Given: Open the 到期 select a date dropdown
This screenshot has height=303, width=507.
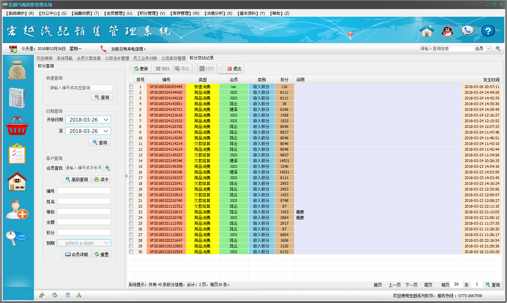Looking at the screenshot, I should tap(106, 243).
